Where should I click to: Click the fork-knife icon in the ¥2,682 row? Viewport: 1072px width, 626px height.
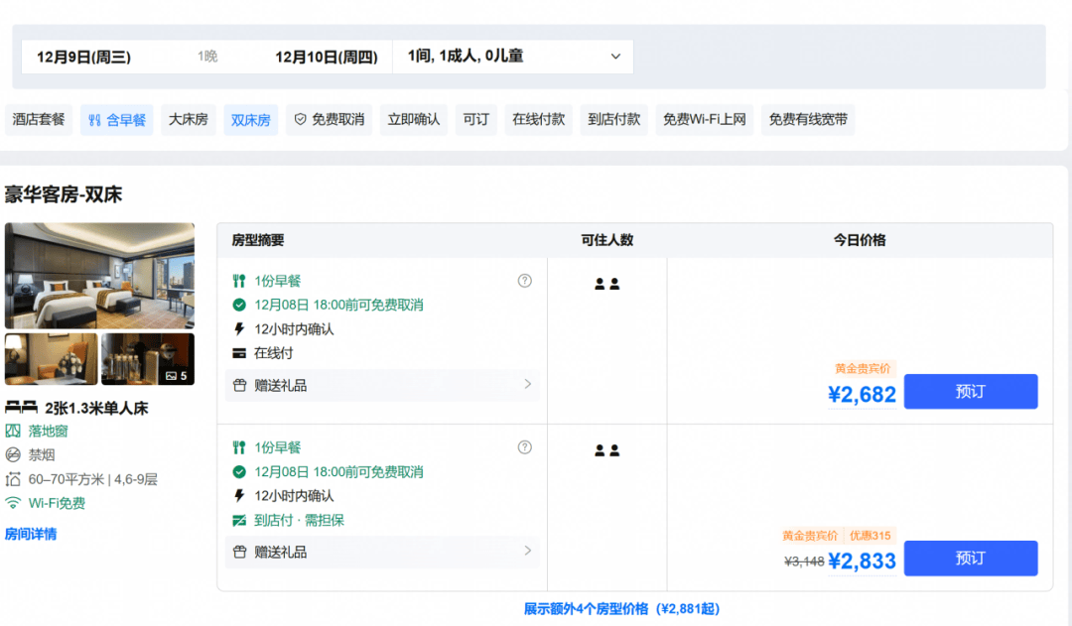pyautogui.click(x=238, y=281)
